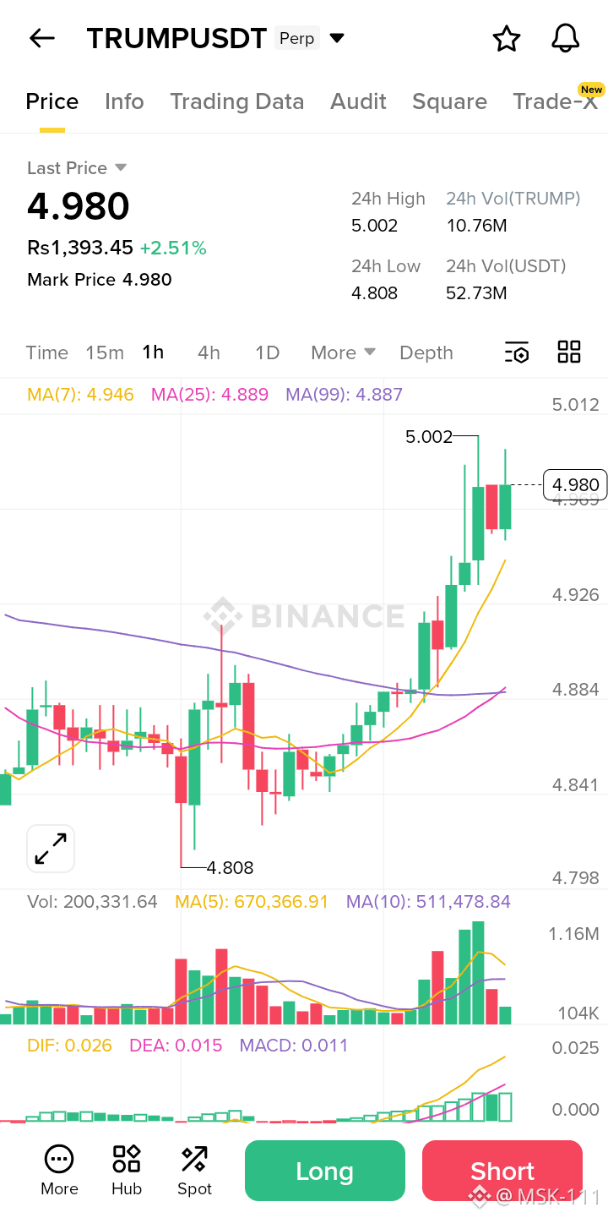Tap the volume MA(5): 670,366.91 label
Image resolution: width=608 pixels, height=1218 pixels.
point(252,902)
